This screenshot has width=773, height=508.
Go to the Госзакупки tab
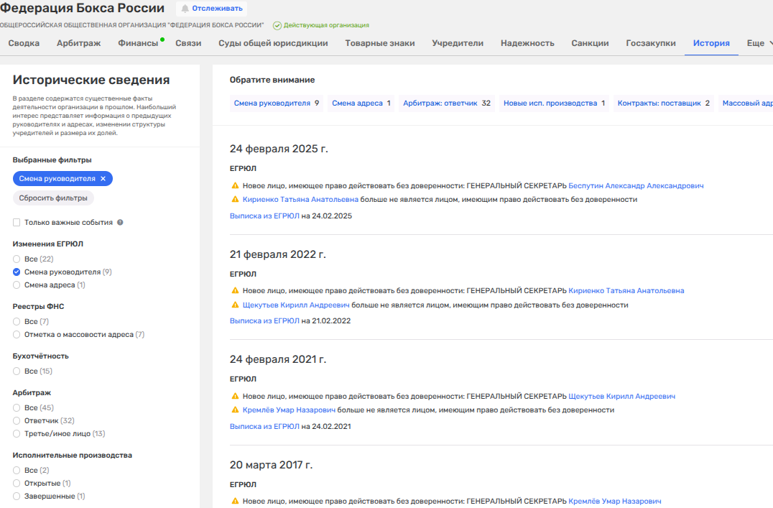(650, 43)
